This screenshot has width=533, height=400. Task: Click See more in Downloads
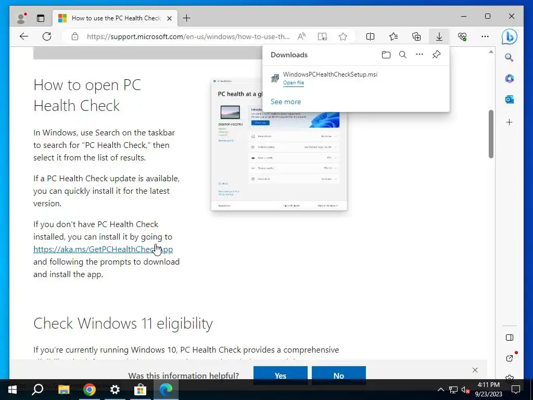(x=286, y=102)
